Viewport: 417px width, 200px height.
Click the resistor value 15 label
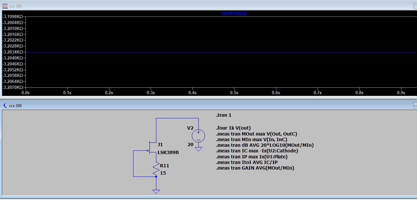coord(163,173)
